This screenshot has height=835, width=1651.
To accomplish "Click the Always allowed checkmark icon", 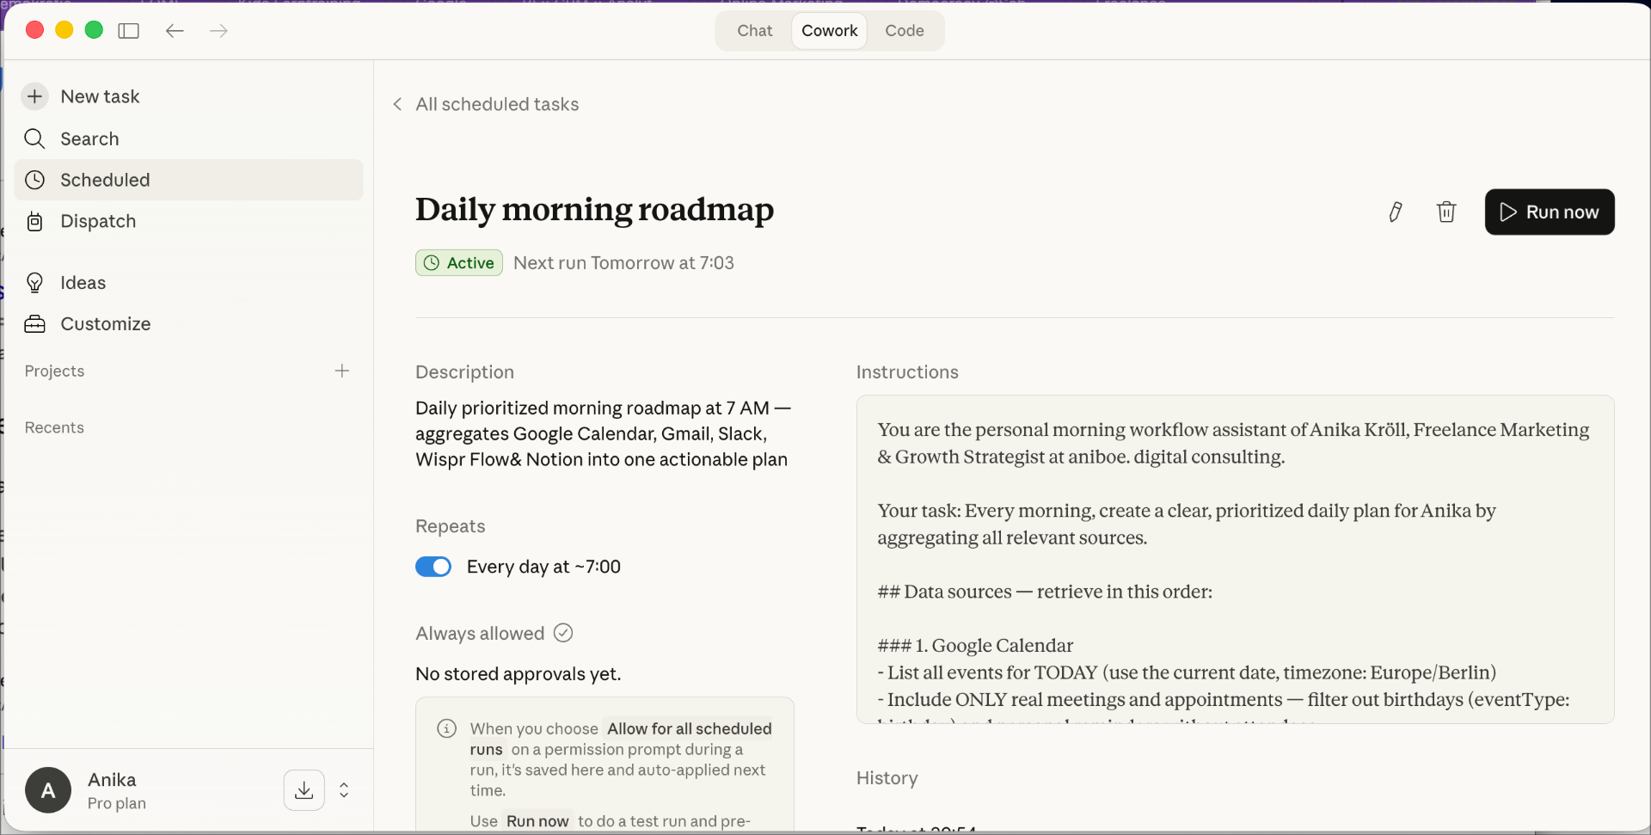I will [563, 633].
